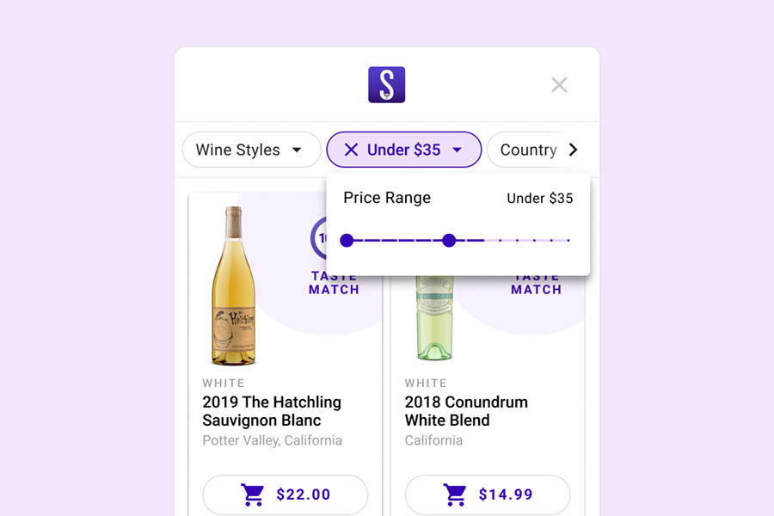Screen dimensions: 774x516
Task: Click the unselected end of price track
Action: [x=526, y=241]
